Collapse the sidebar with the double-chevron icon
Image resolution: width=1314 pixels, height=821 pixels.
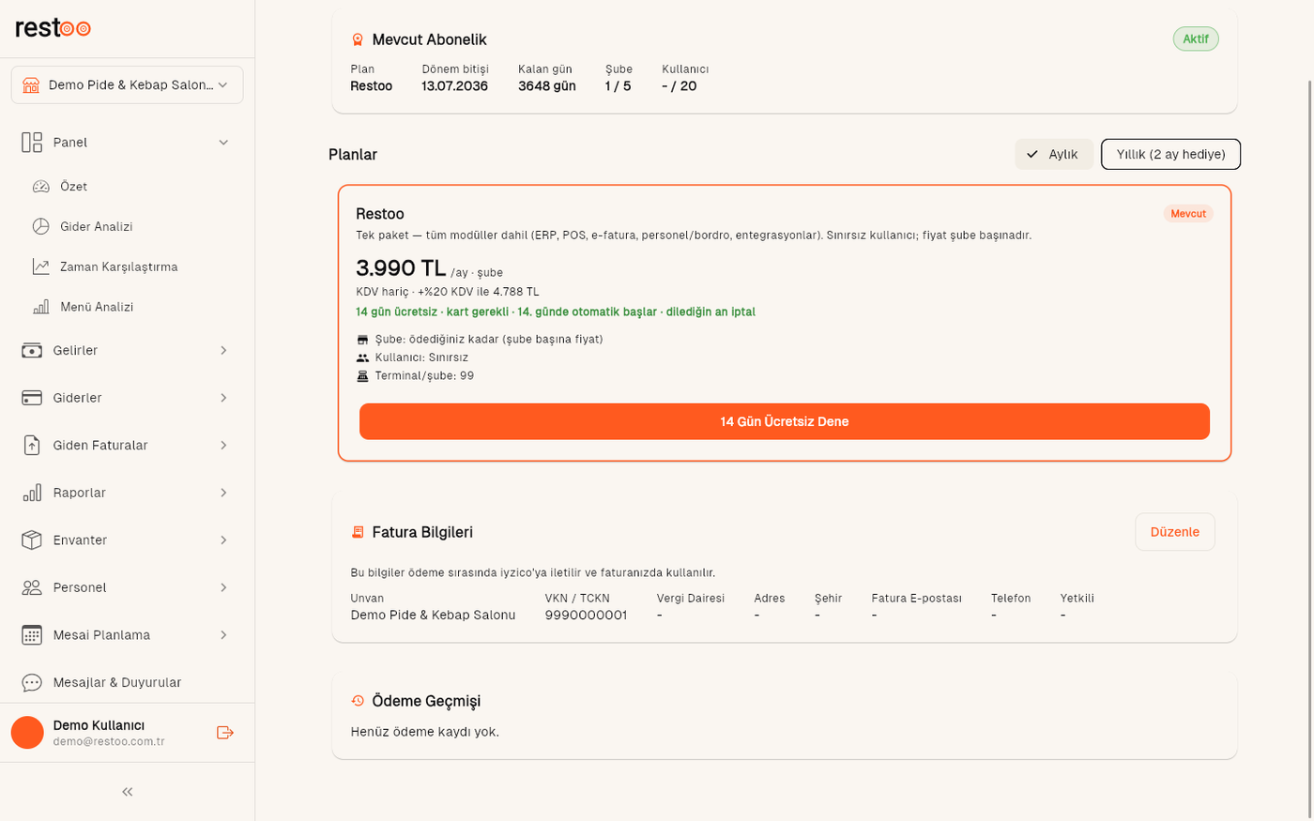pyautogui.click(x=128, y=792)
